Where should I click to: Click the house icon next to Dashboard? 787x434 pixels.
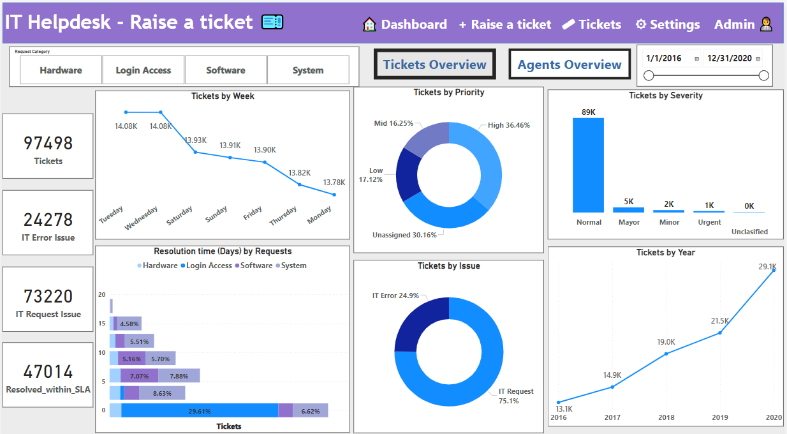coord(369,25)
